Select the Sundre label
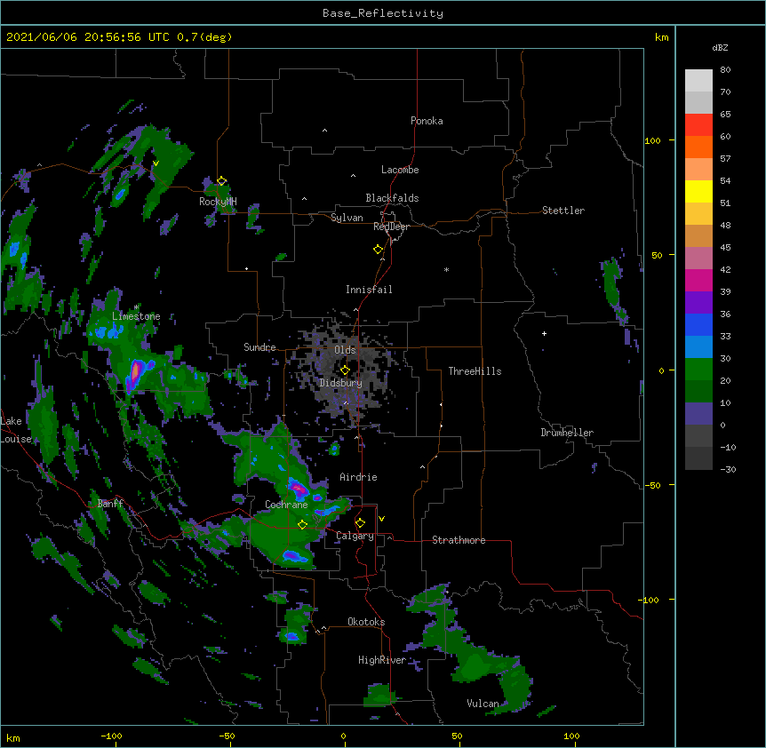The height and width of the screenshot is (748, 766). 259,347
